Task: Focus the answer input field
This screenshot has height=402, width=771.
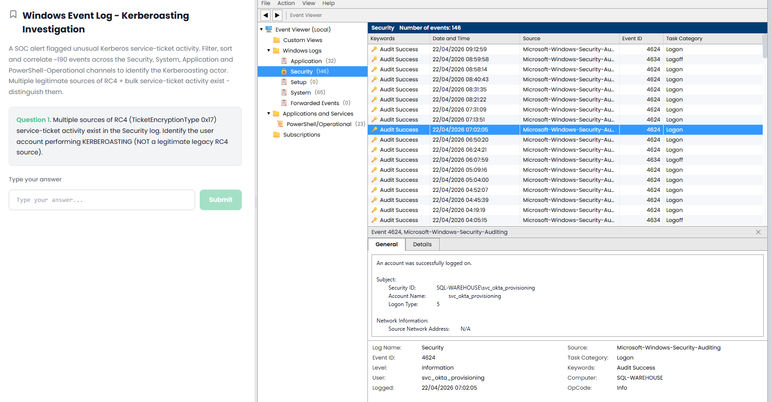Action: coord(102,200)
